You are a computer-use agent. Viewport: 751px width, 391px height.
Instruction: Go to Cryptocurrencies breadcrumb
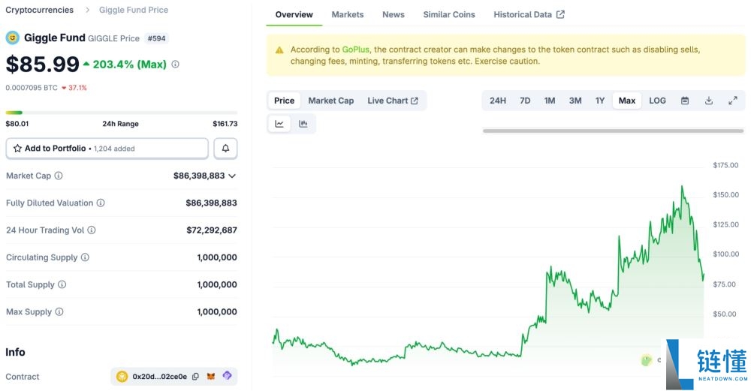(40, 10)
